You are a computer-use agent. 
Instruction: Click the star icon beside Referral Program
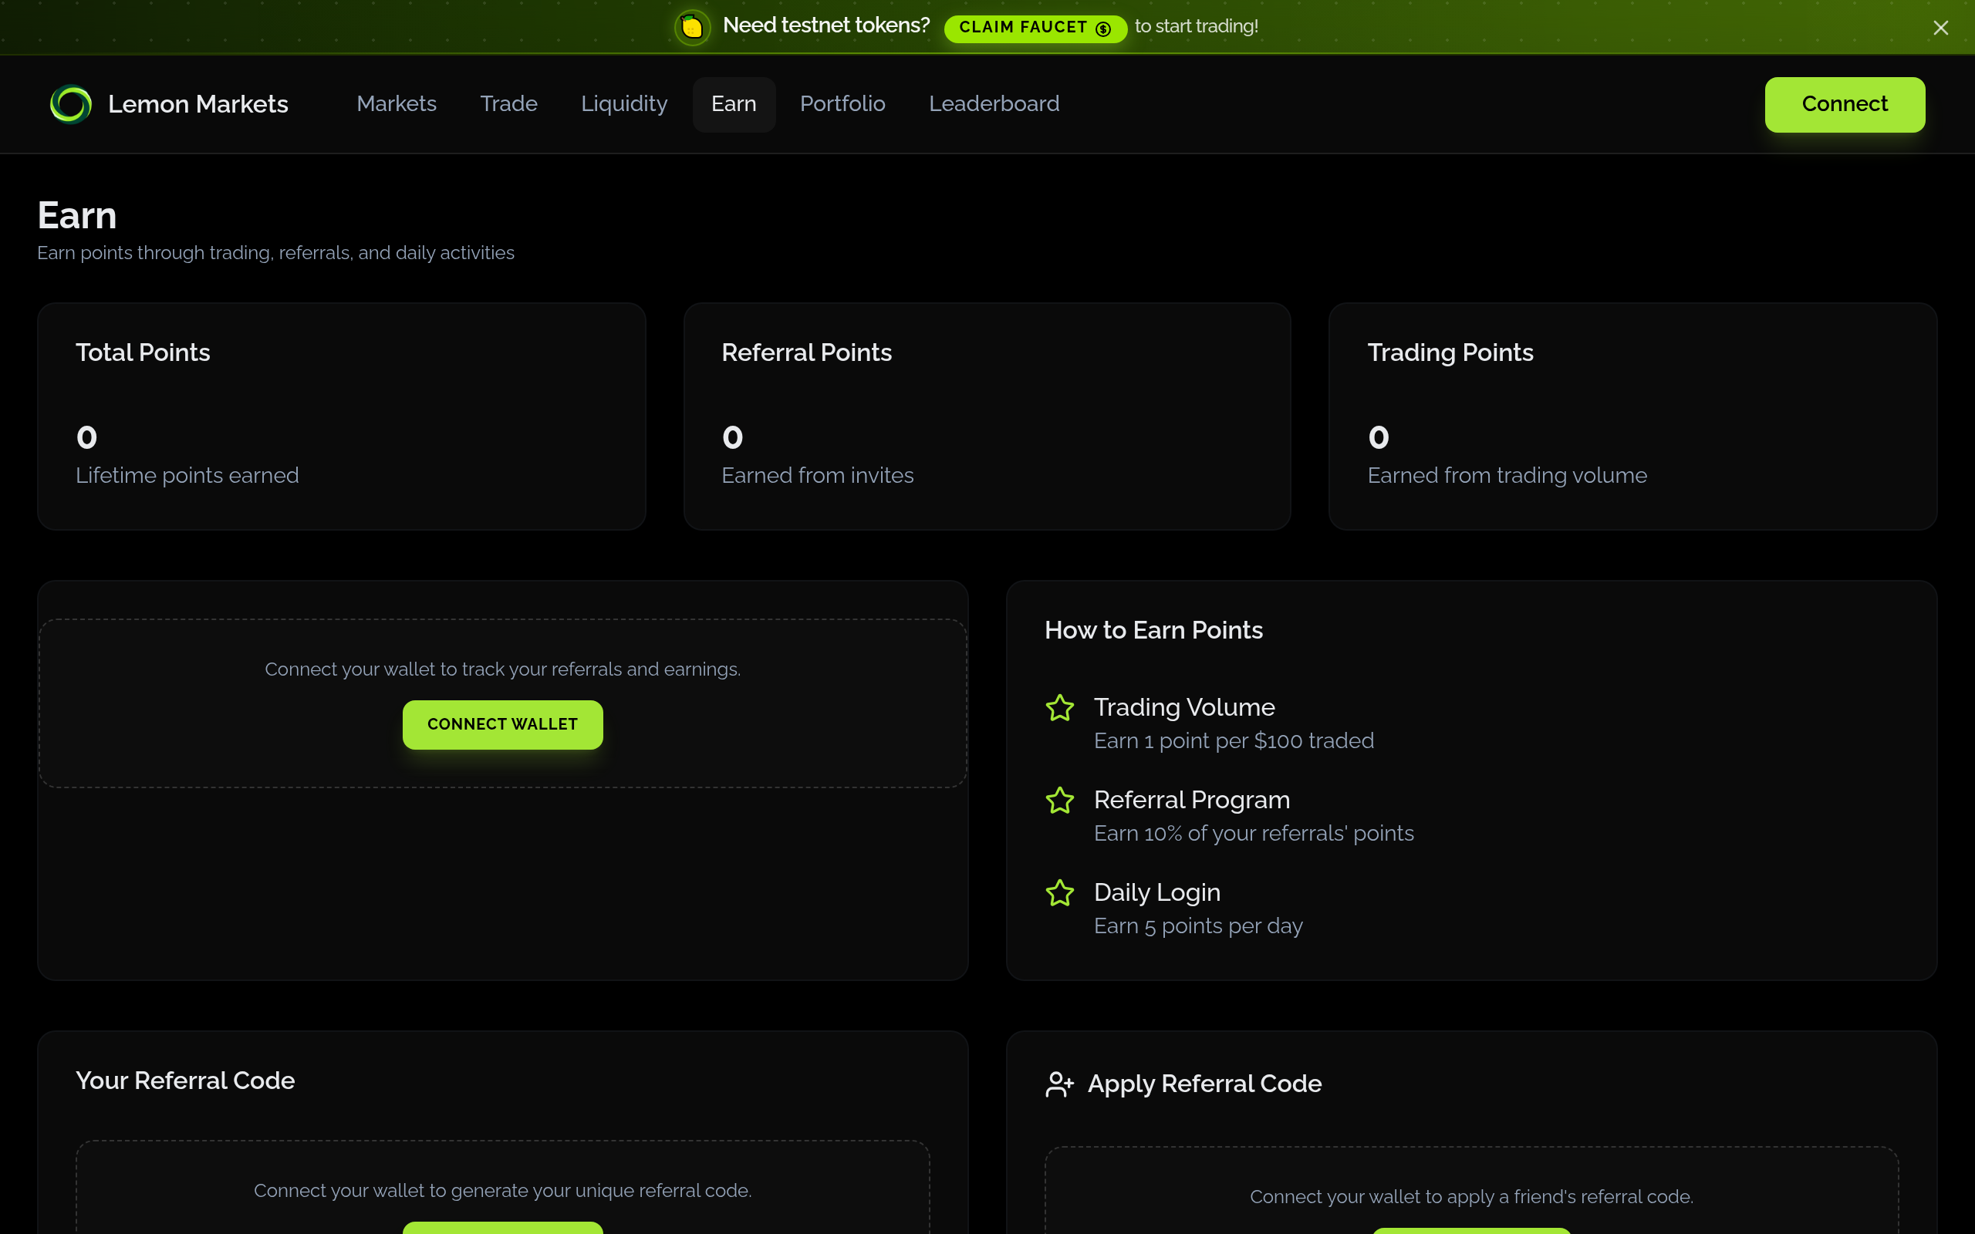tap(1059, 801)
